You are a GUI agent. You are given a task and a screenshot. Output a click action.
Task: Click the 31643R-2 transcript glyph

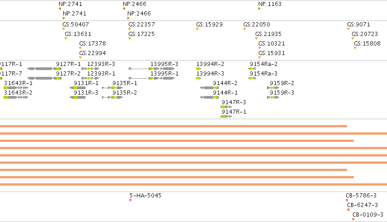click(16, 97)
